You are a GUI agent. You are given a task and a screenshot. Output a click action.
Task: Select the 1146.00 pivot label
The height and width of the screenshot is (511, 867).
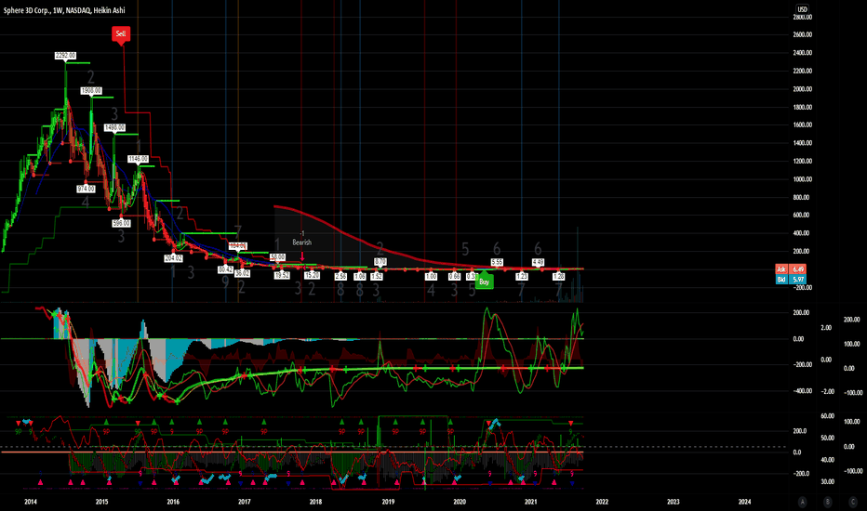(139, 159)
